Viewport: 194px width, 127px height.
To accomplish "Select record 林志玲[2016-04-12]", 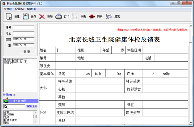I will point(16,60).
